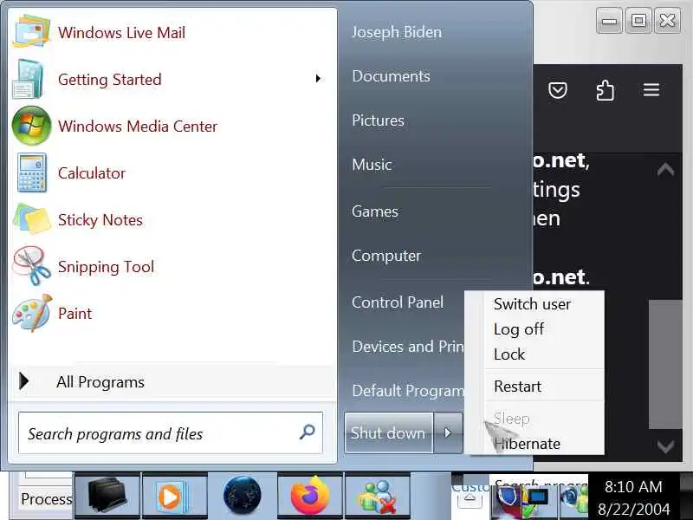Open the Joseph Biden user folder
This screenshot has height=520, width=693.
[x=397, y=32]
